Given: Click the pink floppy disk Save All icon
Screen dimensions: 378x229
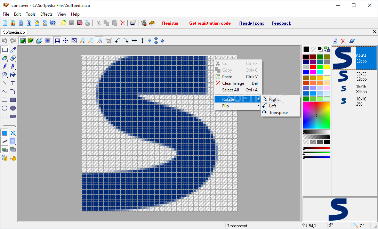Looking at the screenshot, I should coord(80,23).
